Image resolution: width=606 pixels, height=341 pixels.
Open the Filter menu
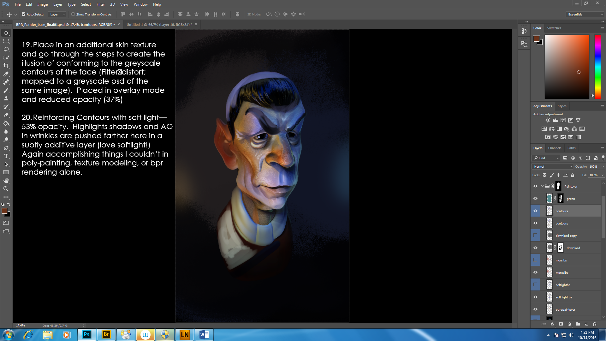pyautogui.click(x=100, y=4)
